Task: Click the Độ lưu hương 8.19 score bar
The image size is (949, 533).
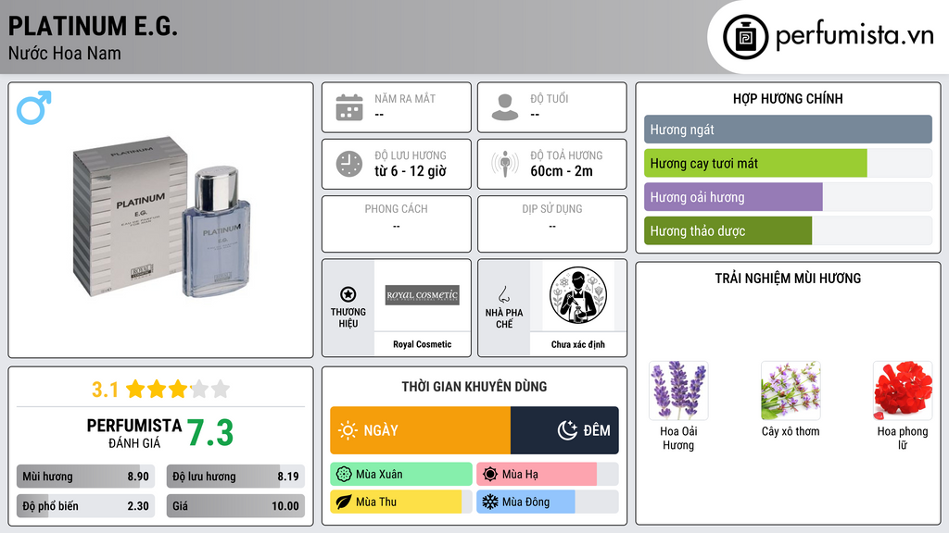Action: pos(235,477)
